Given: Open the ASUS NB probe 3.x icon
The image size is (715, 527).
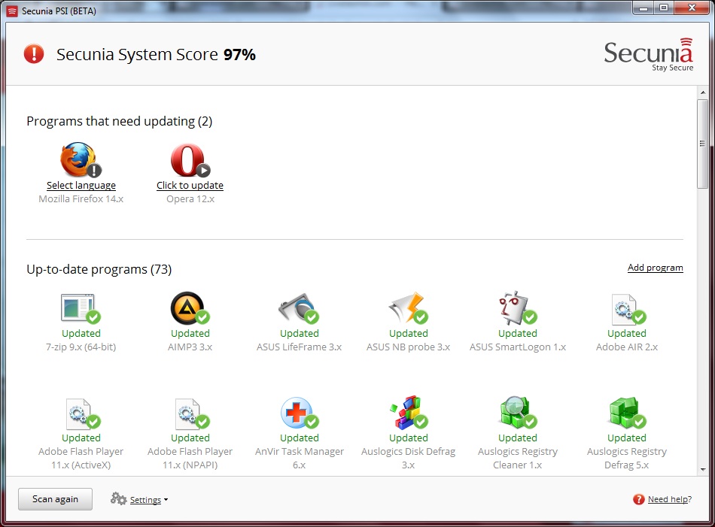Looking at the screenshot, I should [x=408, y=308].
